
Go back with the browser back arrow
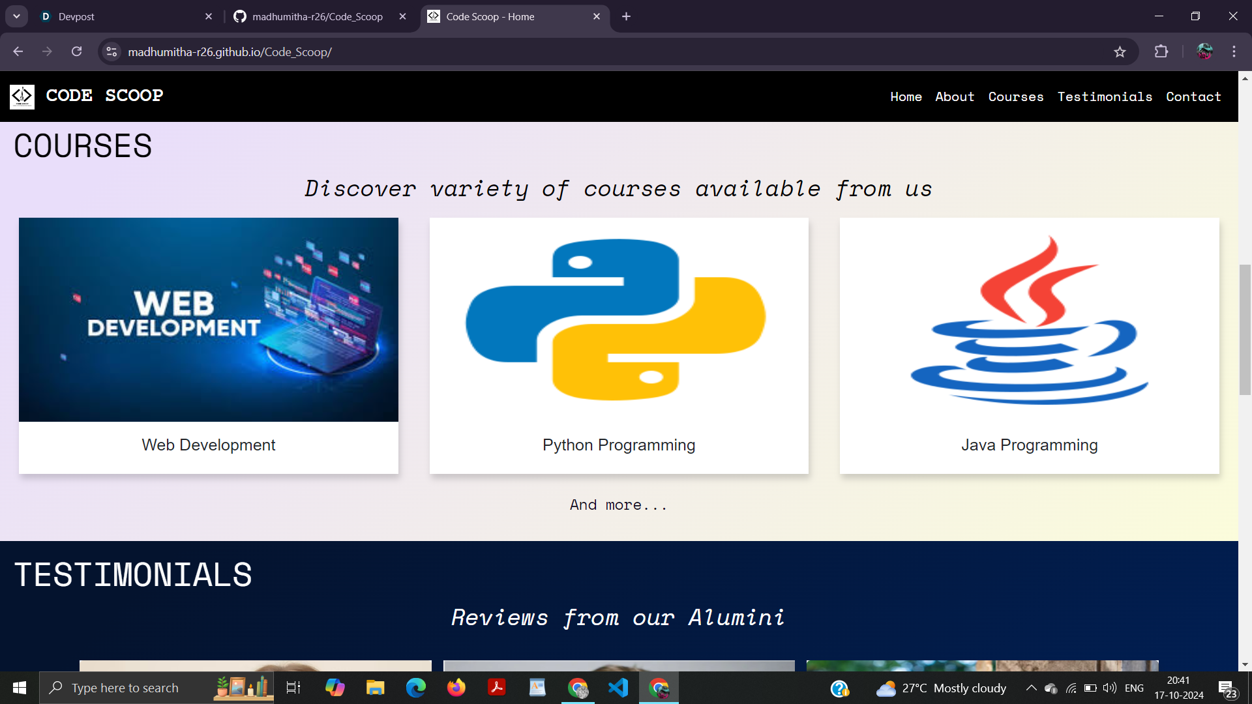(x=18, y=52)
